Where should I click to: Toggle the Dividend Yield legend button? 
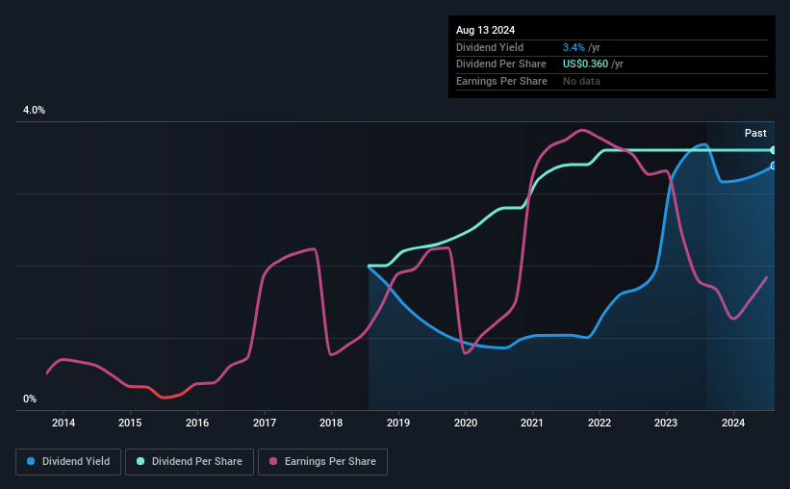tap(68, 462)
